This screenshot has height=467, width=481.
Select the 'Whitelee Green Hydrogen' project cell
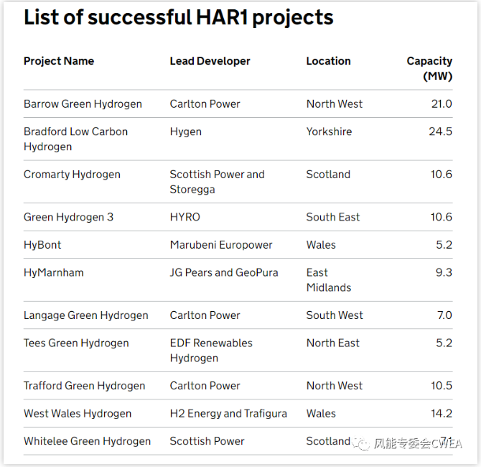pos(88,441)
